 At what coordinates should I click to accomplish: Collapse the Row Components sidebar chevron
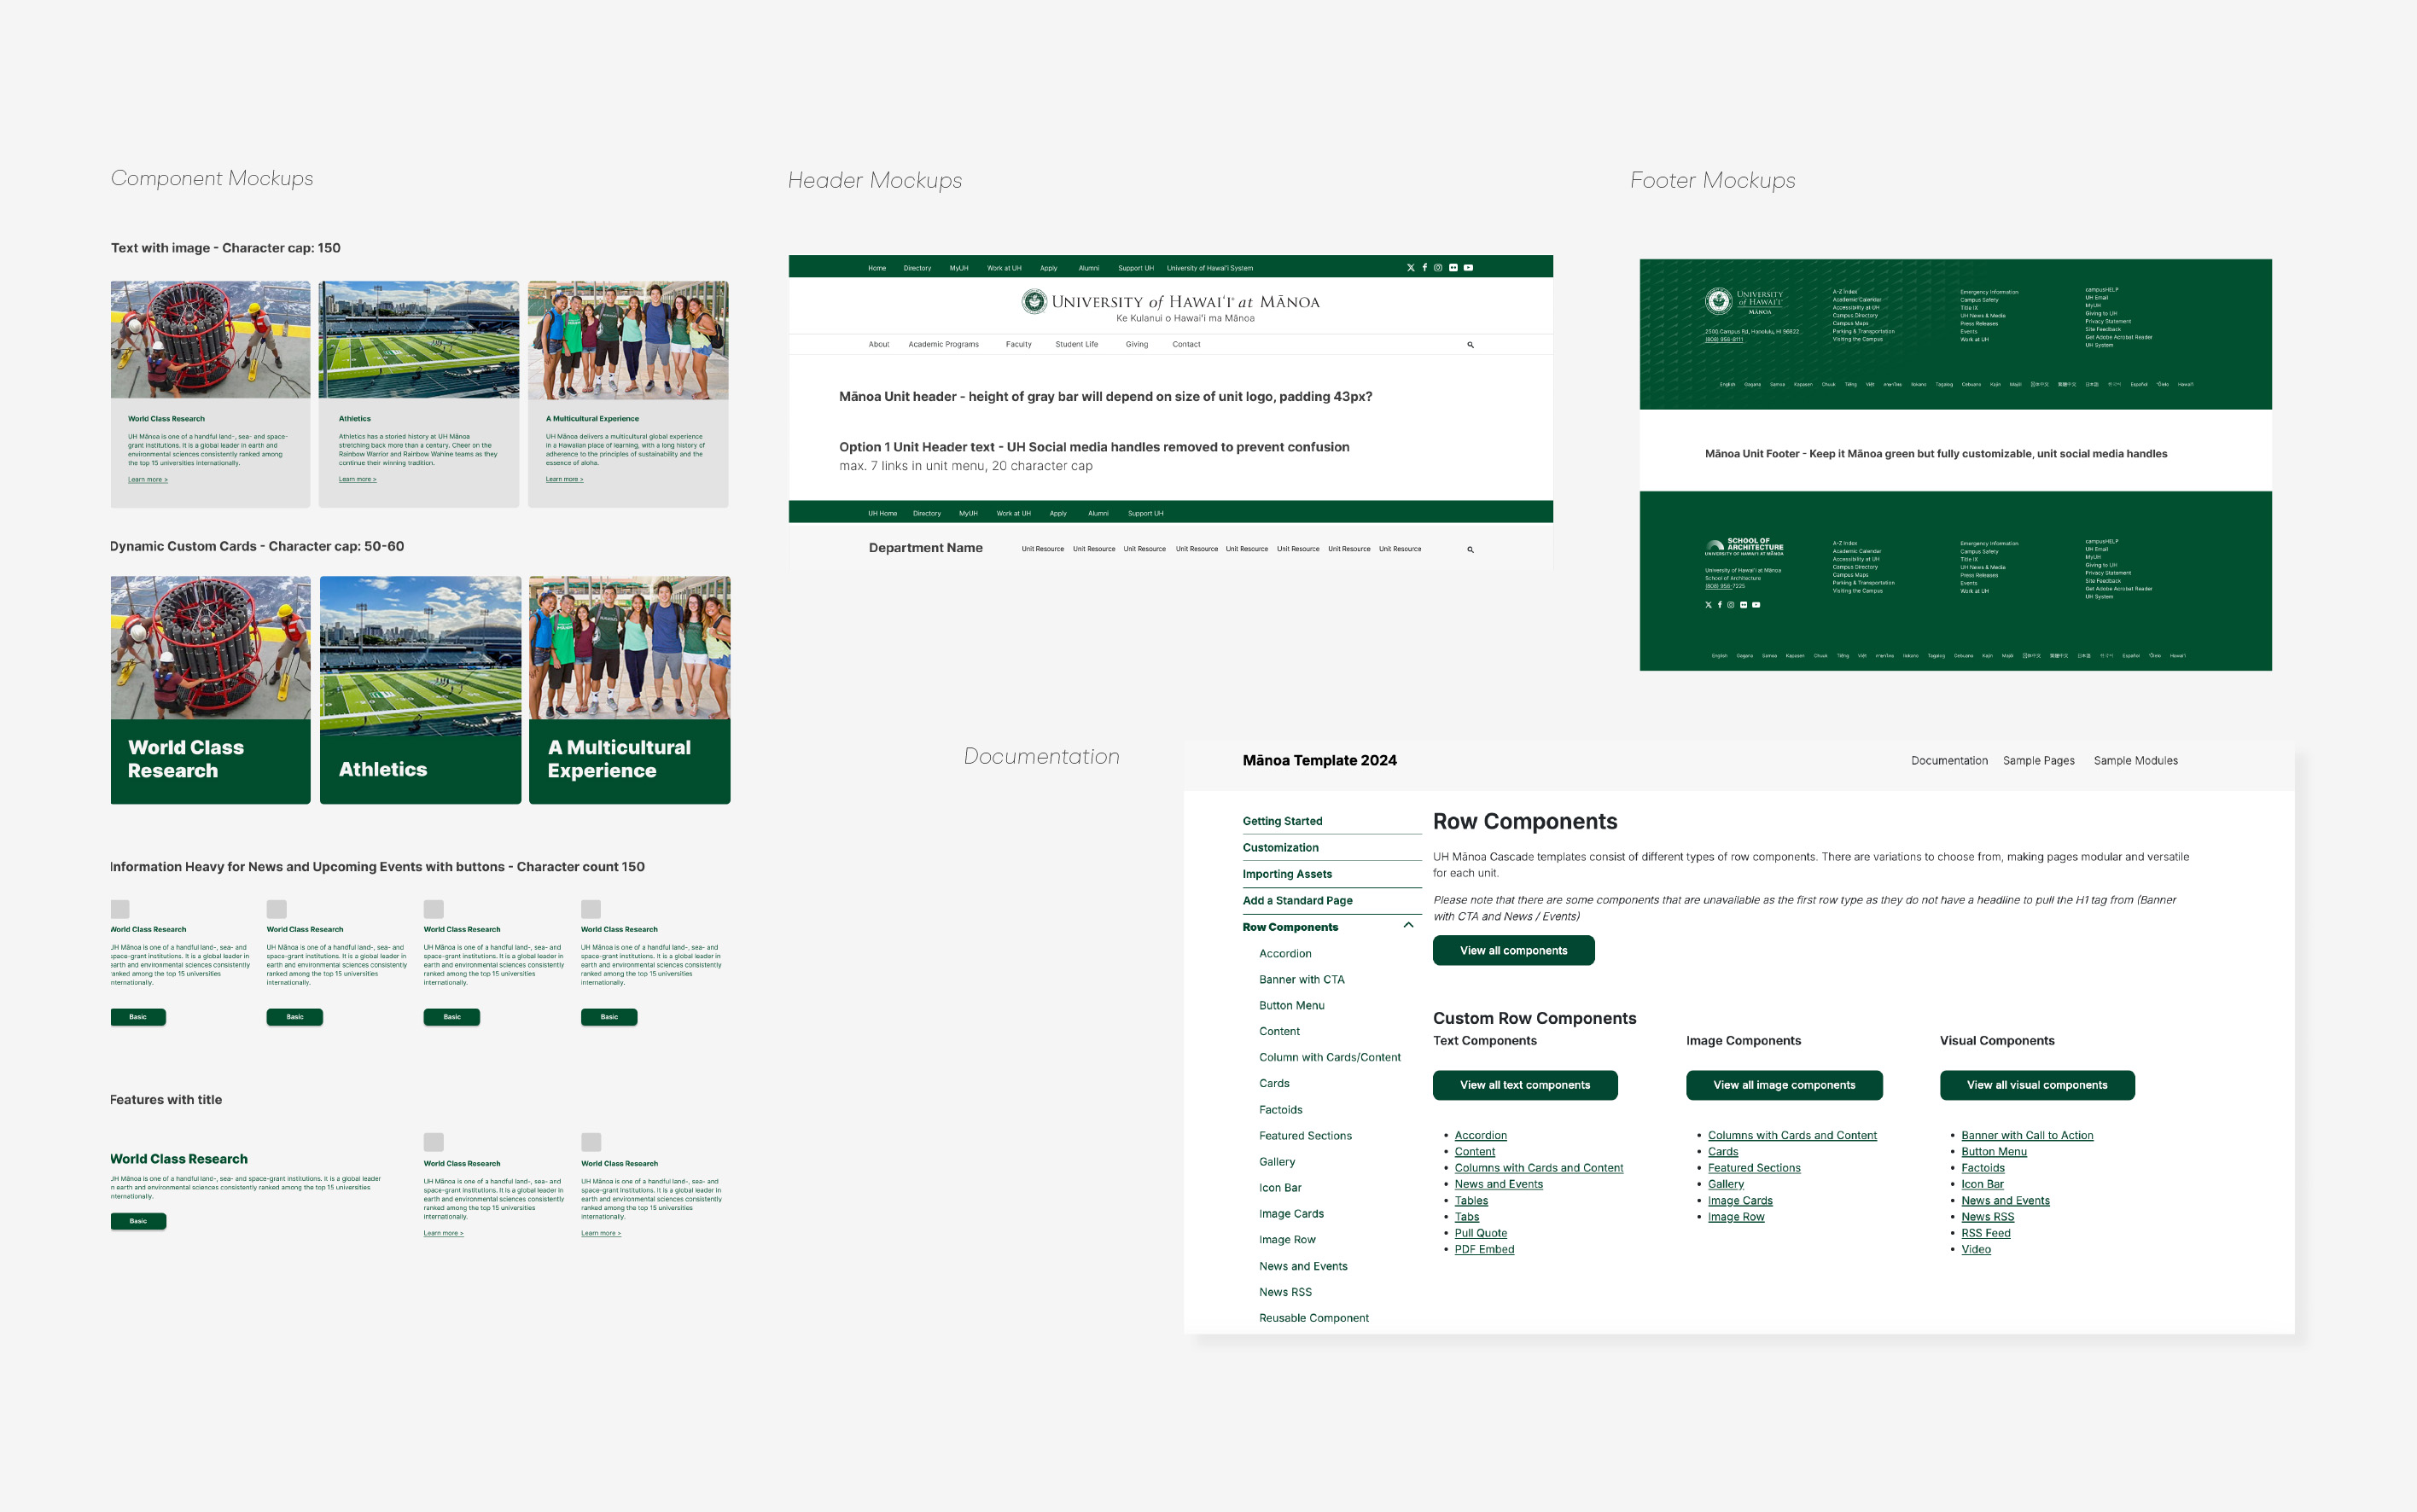pyautogui.click(x=1408, y=926)
